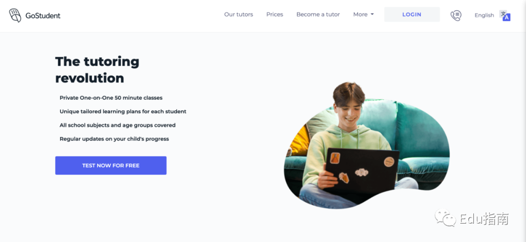Click TEST NOW FOR FREE button
Image resolution: width=526 pixels, height=242 pixels.
pyautogui.click(x=111, y=165)
